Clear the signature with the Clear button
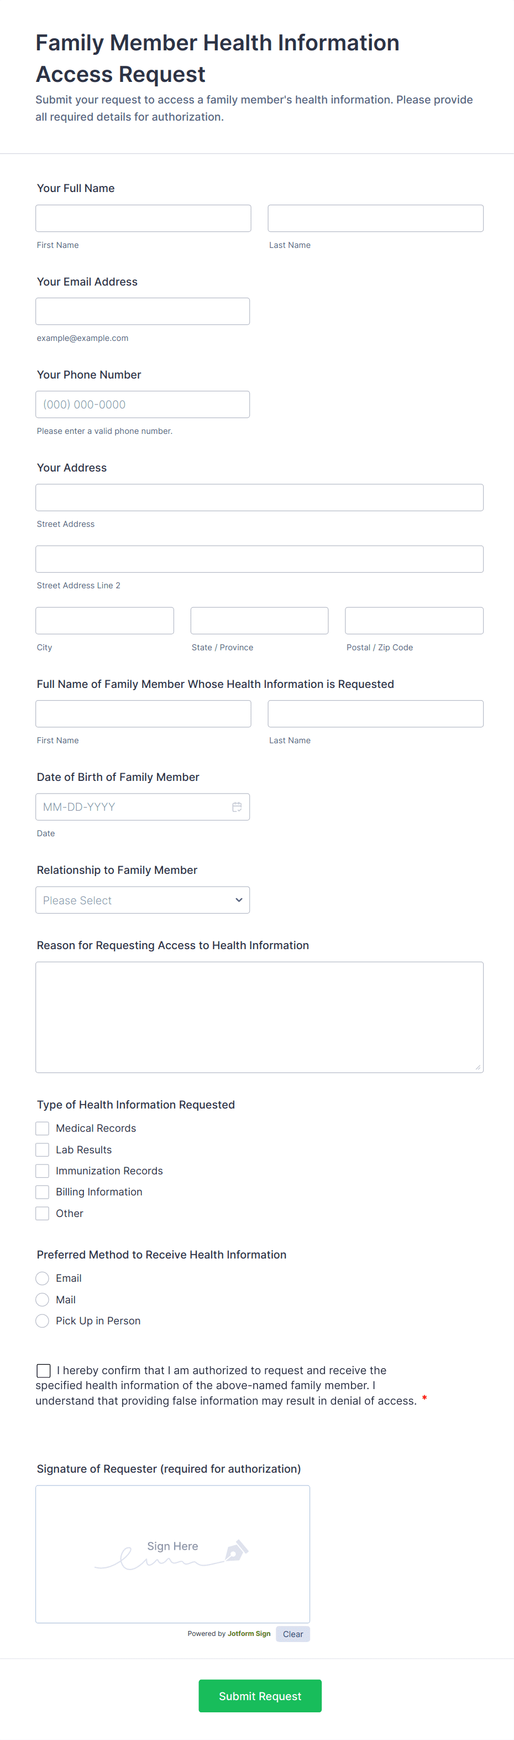The image size is (514, 1740). (x=293, y=1634)
